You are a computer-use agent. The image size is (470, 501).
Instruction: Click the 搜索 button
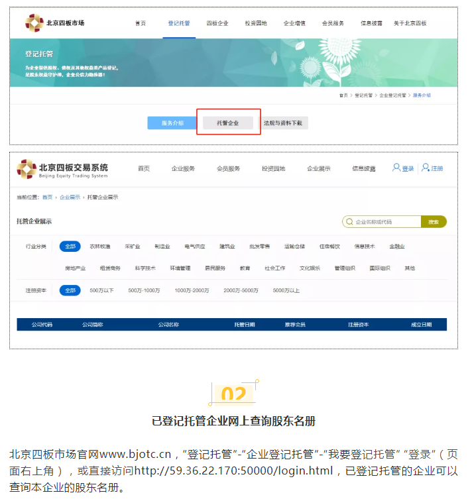434,222
